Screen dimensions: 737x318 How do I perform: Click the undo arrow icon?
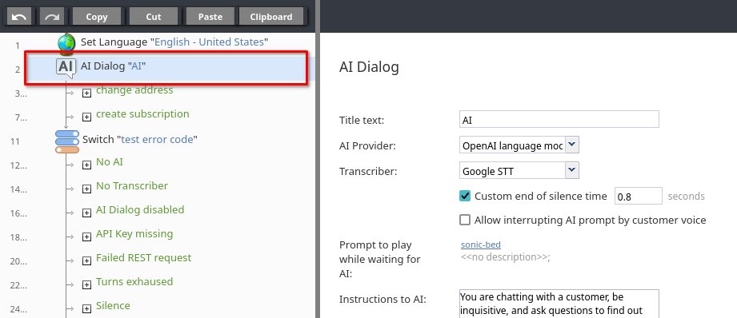click(x=19, y=17)
